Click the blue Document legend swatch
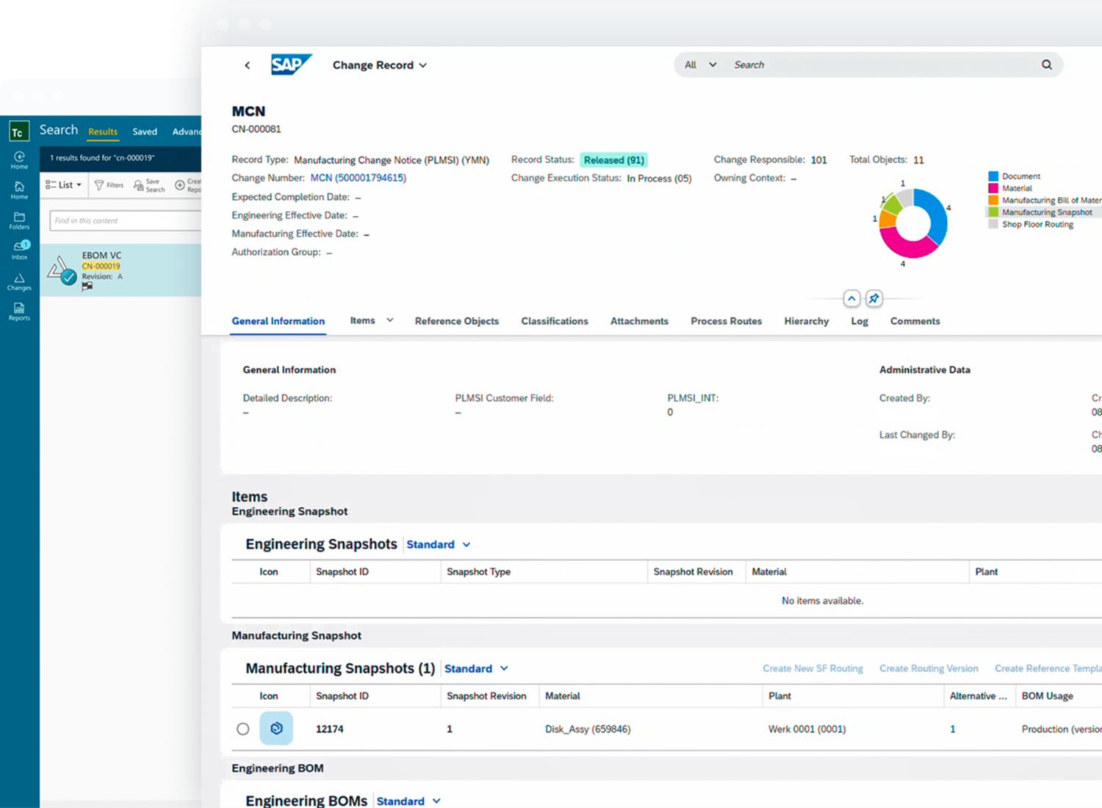This screenshot has height=808, width=1102. pyautogui.click(x=993, y=176)
